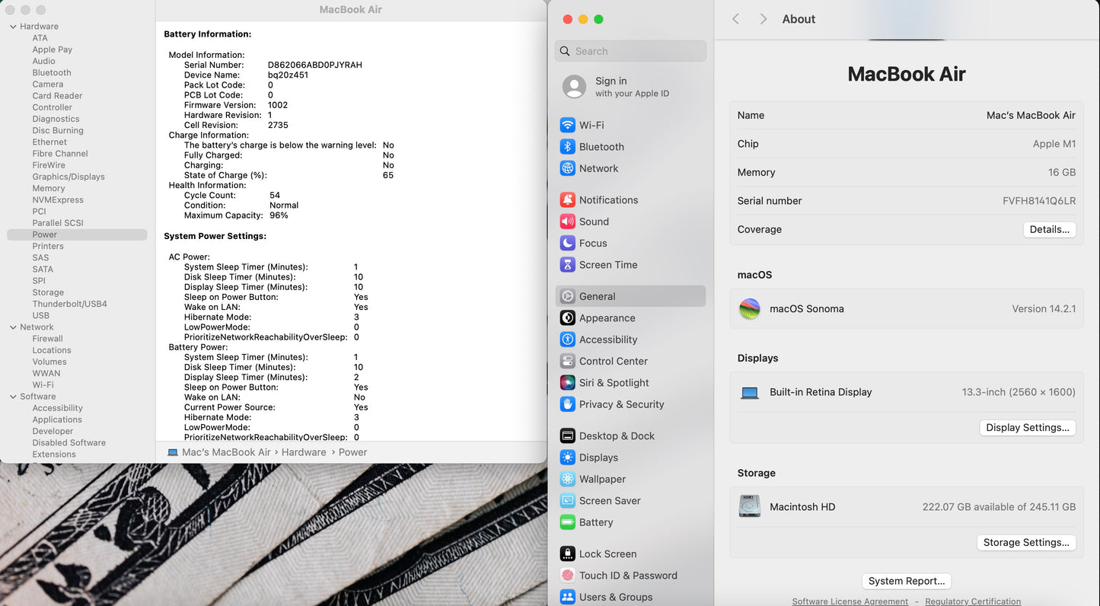Select the Notifications bell icon
Screen dimensions: 1100x606
coord(567,200)
